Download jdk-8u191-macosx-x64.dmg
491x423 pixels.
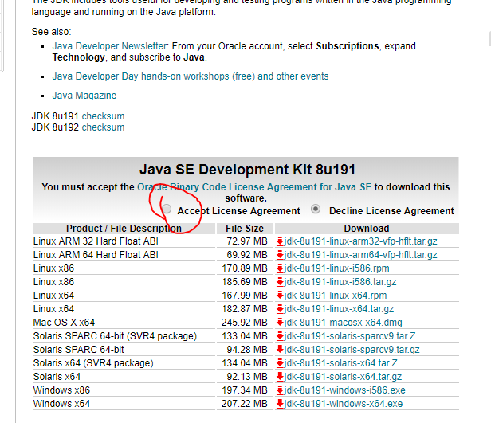[x=343, y=323]
